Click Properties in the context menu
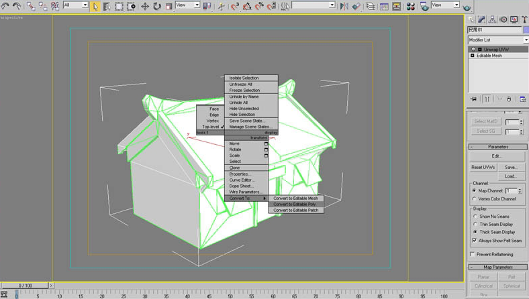Screen dimensions: 529x299 coord(240,174)
